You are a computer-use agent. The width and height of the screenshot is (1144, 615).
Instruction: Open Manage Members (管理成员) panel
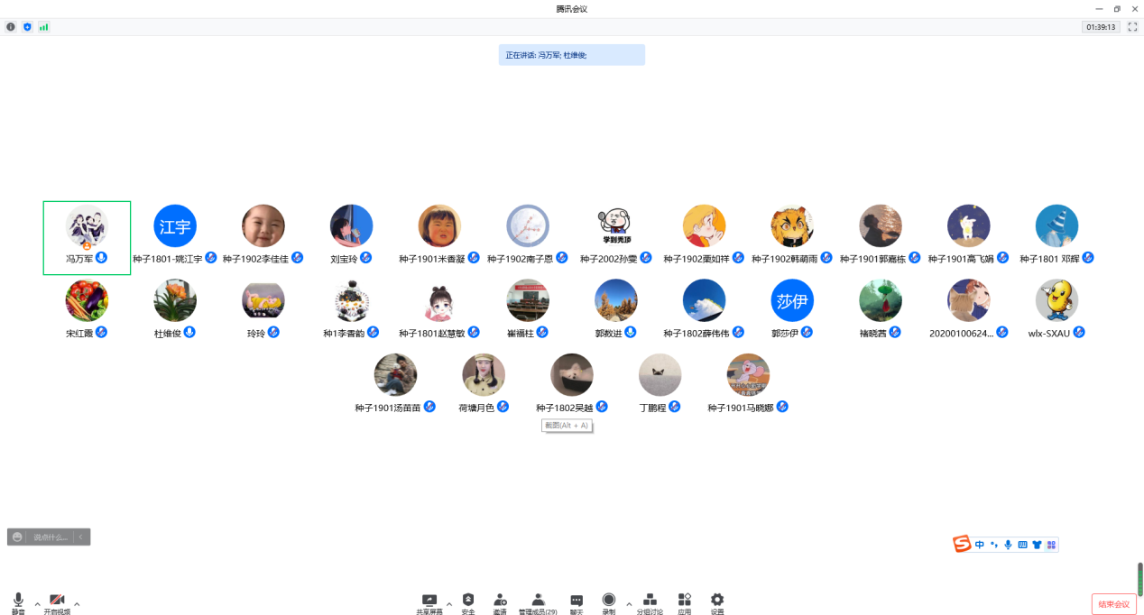click(538, 602)
